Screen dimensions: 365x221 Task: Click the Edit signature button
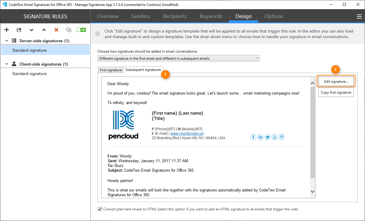click(x=336, y=81)
